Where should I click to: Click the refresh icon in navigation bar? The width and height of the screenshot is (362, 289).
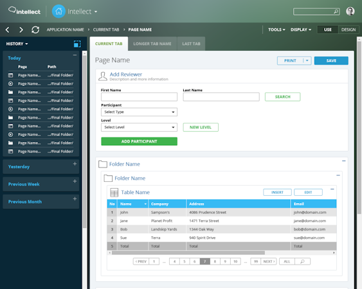[35, 30]
